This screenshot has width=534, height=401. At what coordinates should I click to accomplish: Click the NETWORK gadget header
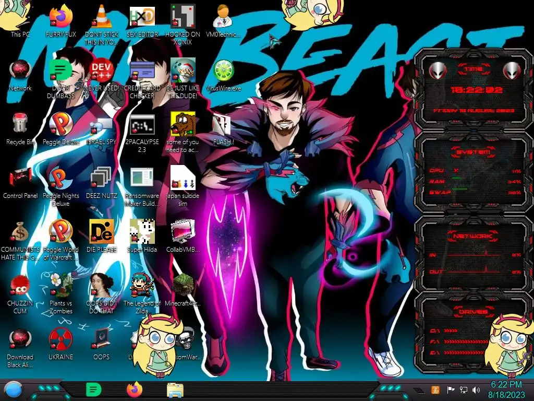coord(474,235)
